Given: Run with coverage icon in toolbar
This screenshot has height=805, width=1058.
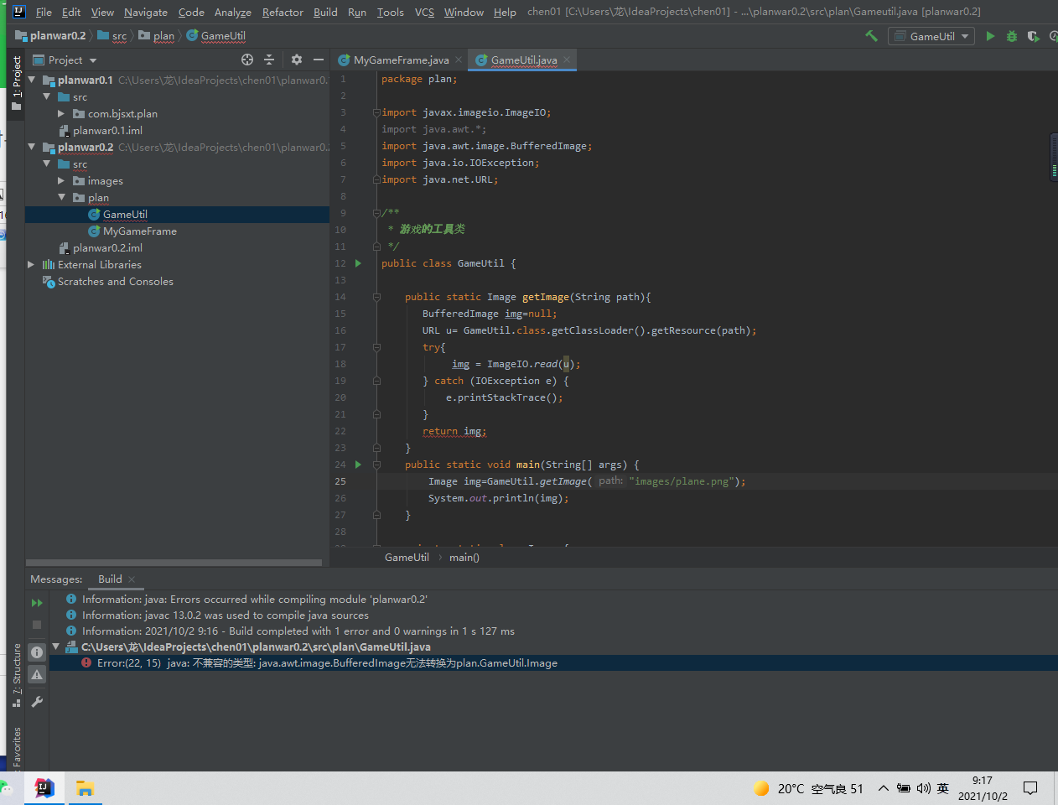Looking at the screenshot, I should 1033,36.
